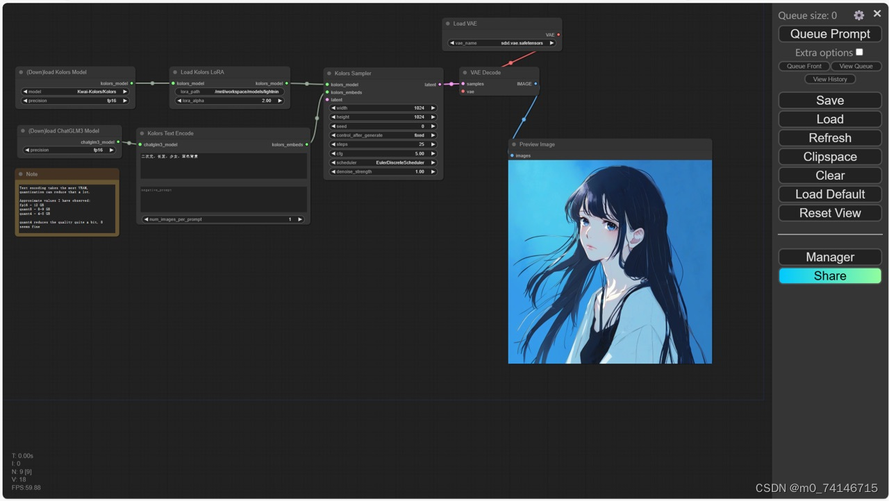Click left arrow of the width widget

click(x=333, y=108)
